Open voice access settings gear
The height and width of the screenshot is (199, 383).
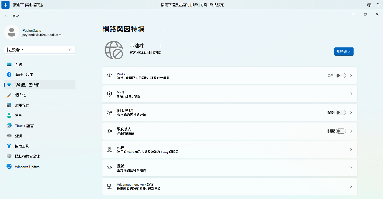pos(369,5)
